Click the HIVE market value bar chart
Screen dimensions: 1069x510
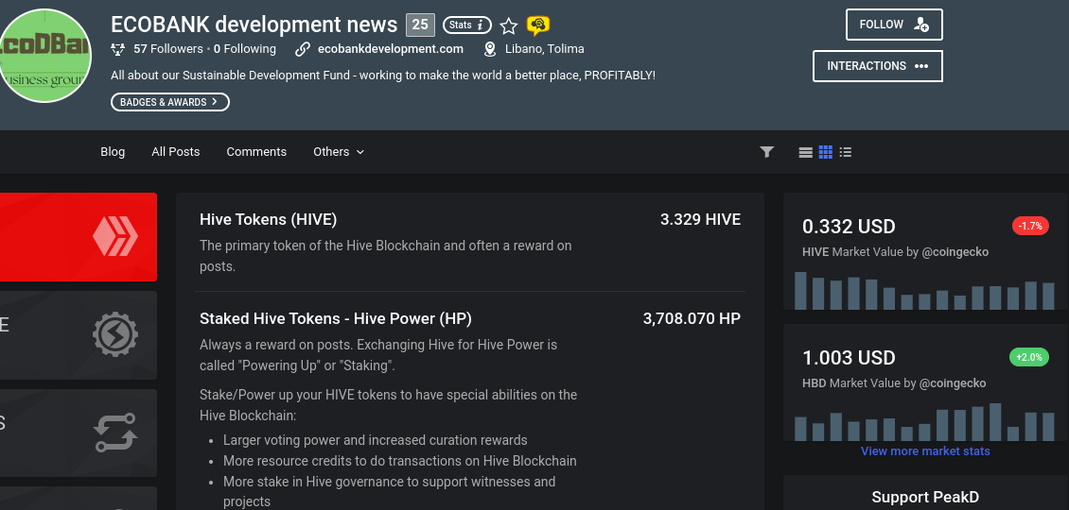(925, 291)
